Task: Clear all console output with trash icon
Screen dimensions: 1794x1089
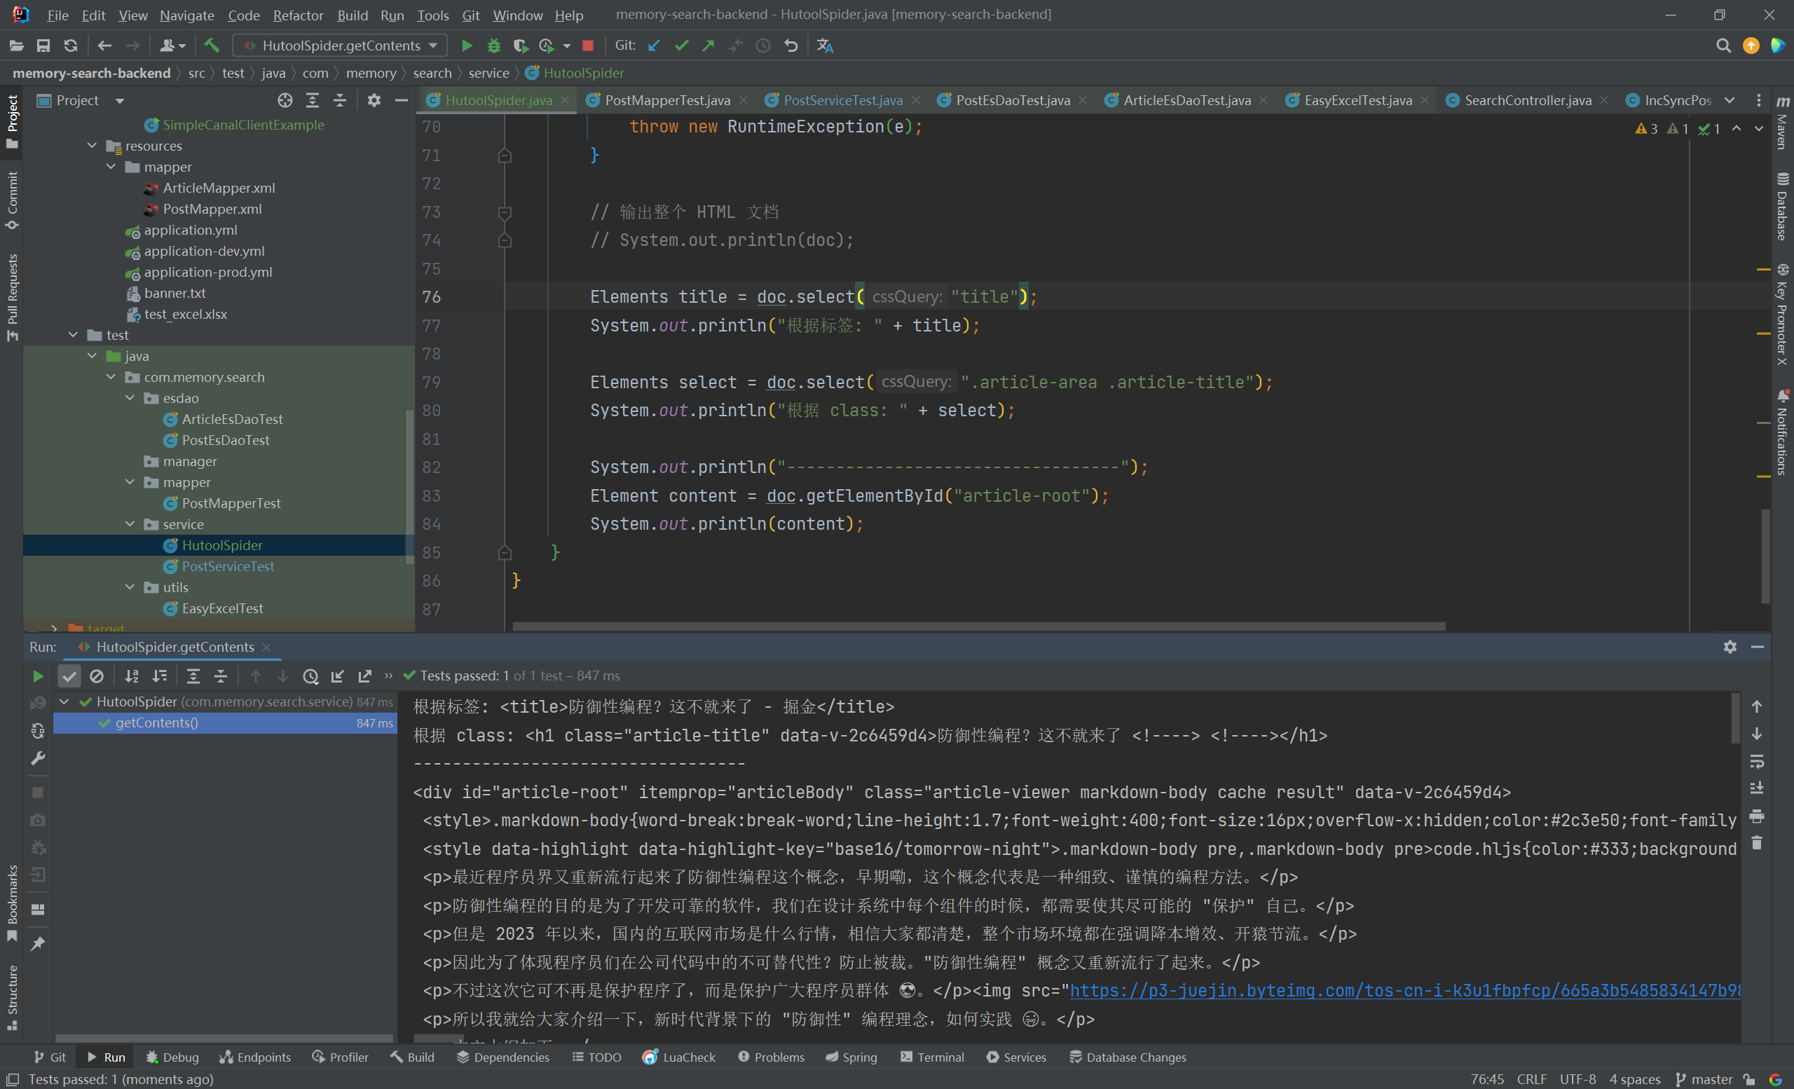Action: [1757, 843]
